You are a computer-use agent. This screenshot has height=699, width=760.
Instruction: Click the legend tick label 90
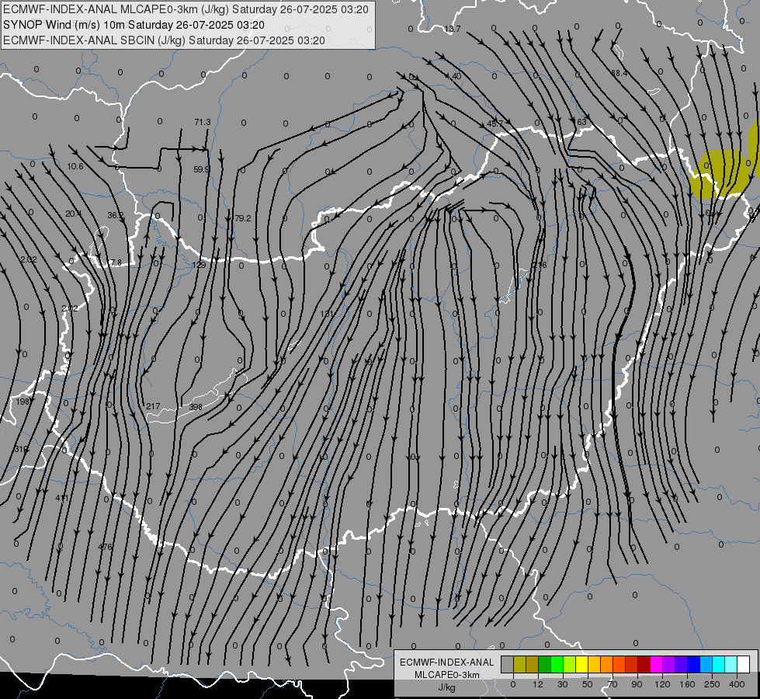pos(637,684)
